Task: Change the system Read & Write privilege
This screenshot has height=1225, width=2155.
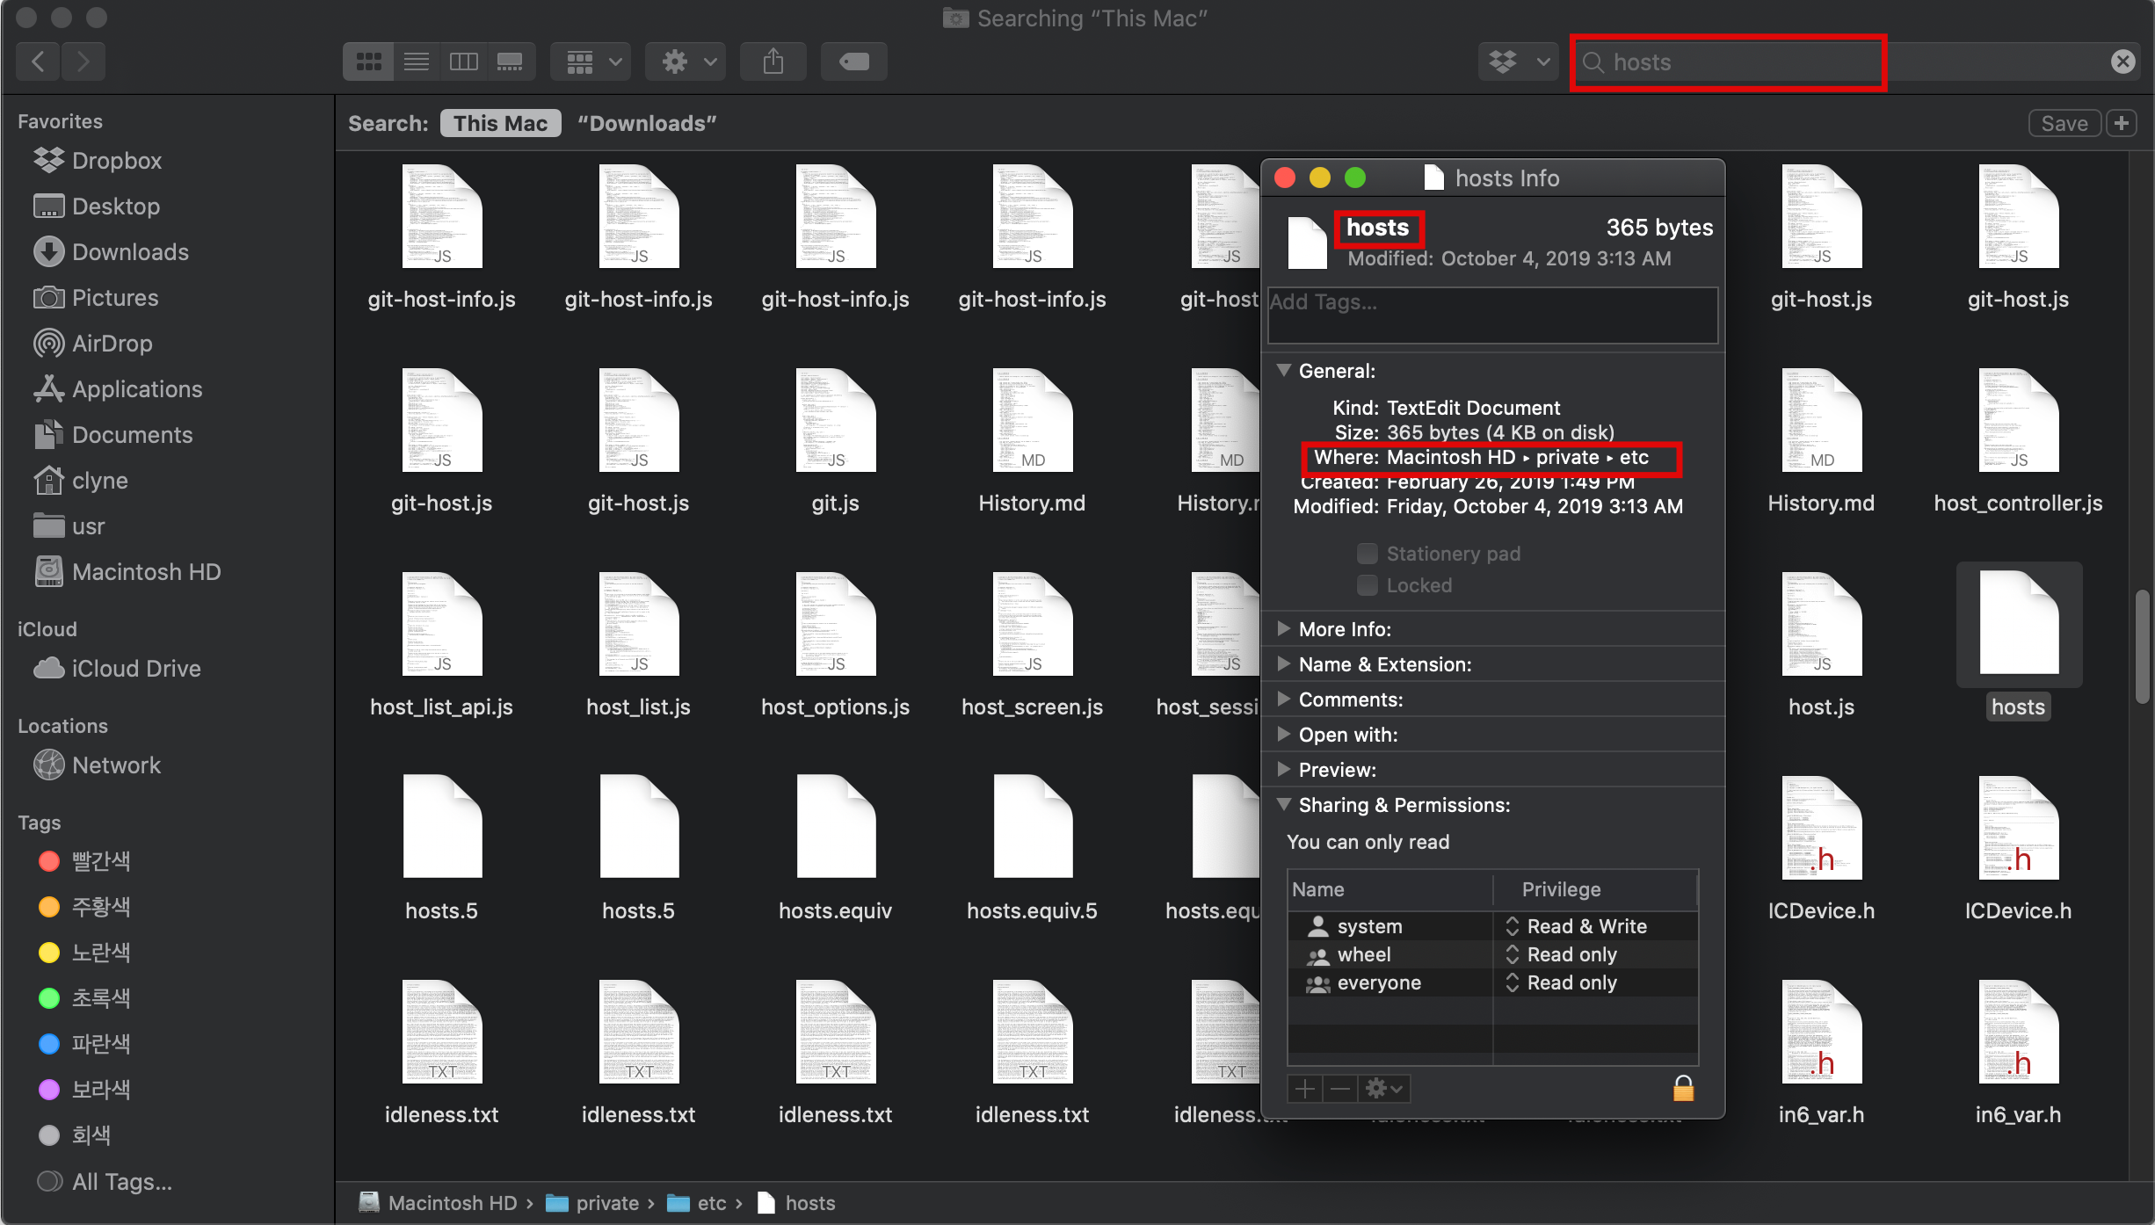Action: pyautogui.click(x=1586, y=926)
